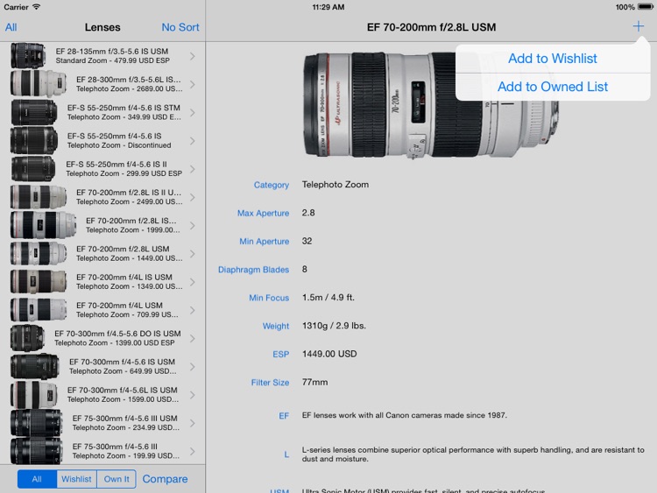Tap the Min Focus label
The image size is (657, 493).
click(269, 298)
